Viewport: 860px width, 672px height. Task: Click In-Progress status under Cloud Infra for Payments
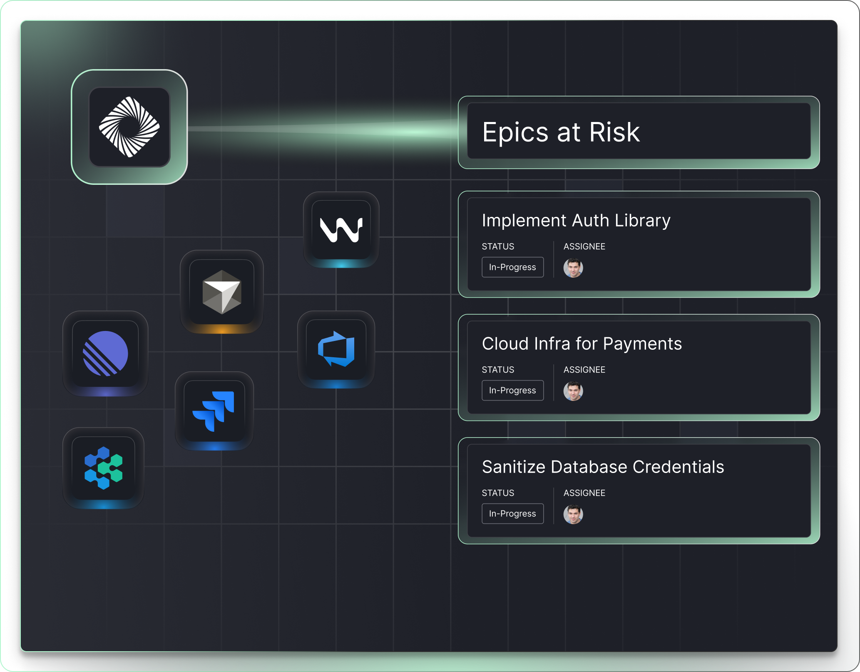(512, 391)
